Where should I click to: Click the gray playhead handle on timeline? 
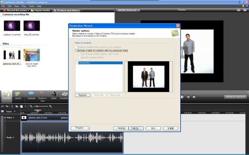pyautogui.click(x=38, y=111)
